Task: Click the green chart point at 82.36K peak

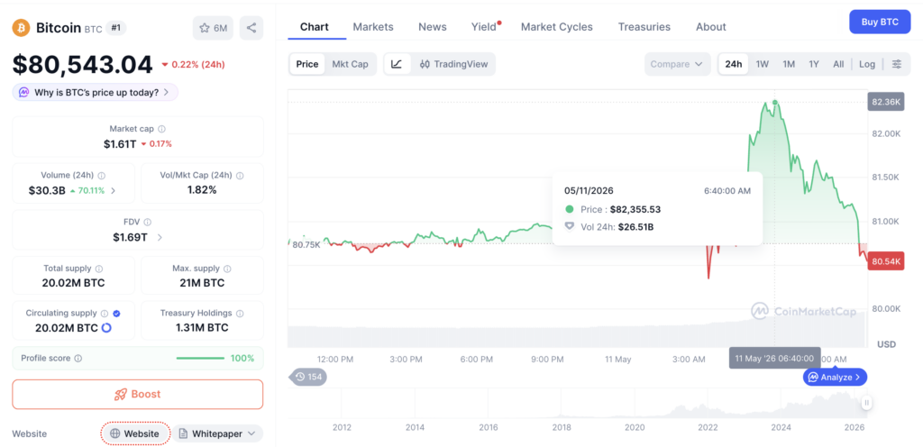Action: point(774,103)
